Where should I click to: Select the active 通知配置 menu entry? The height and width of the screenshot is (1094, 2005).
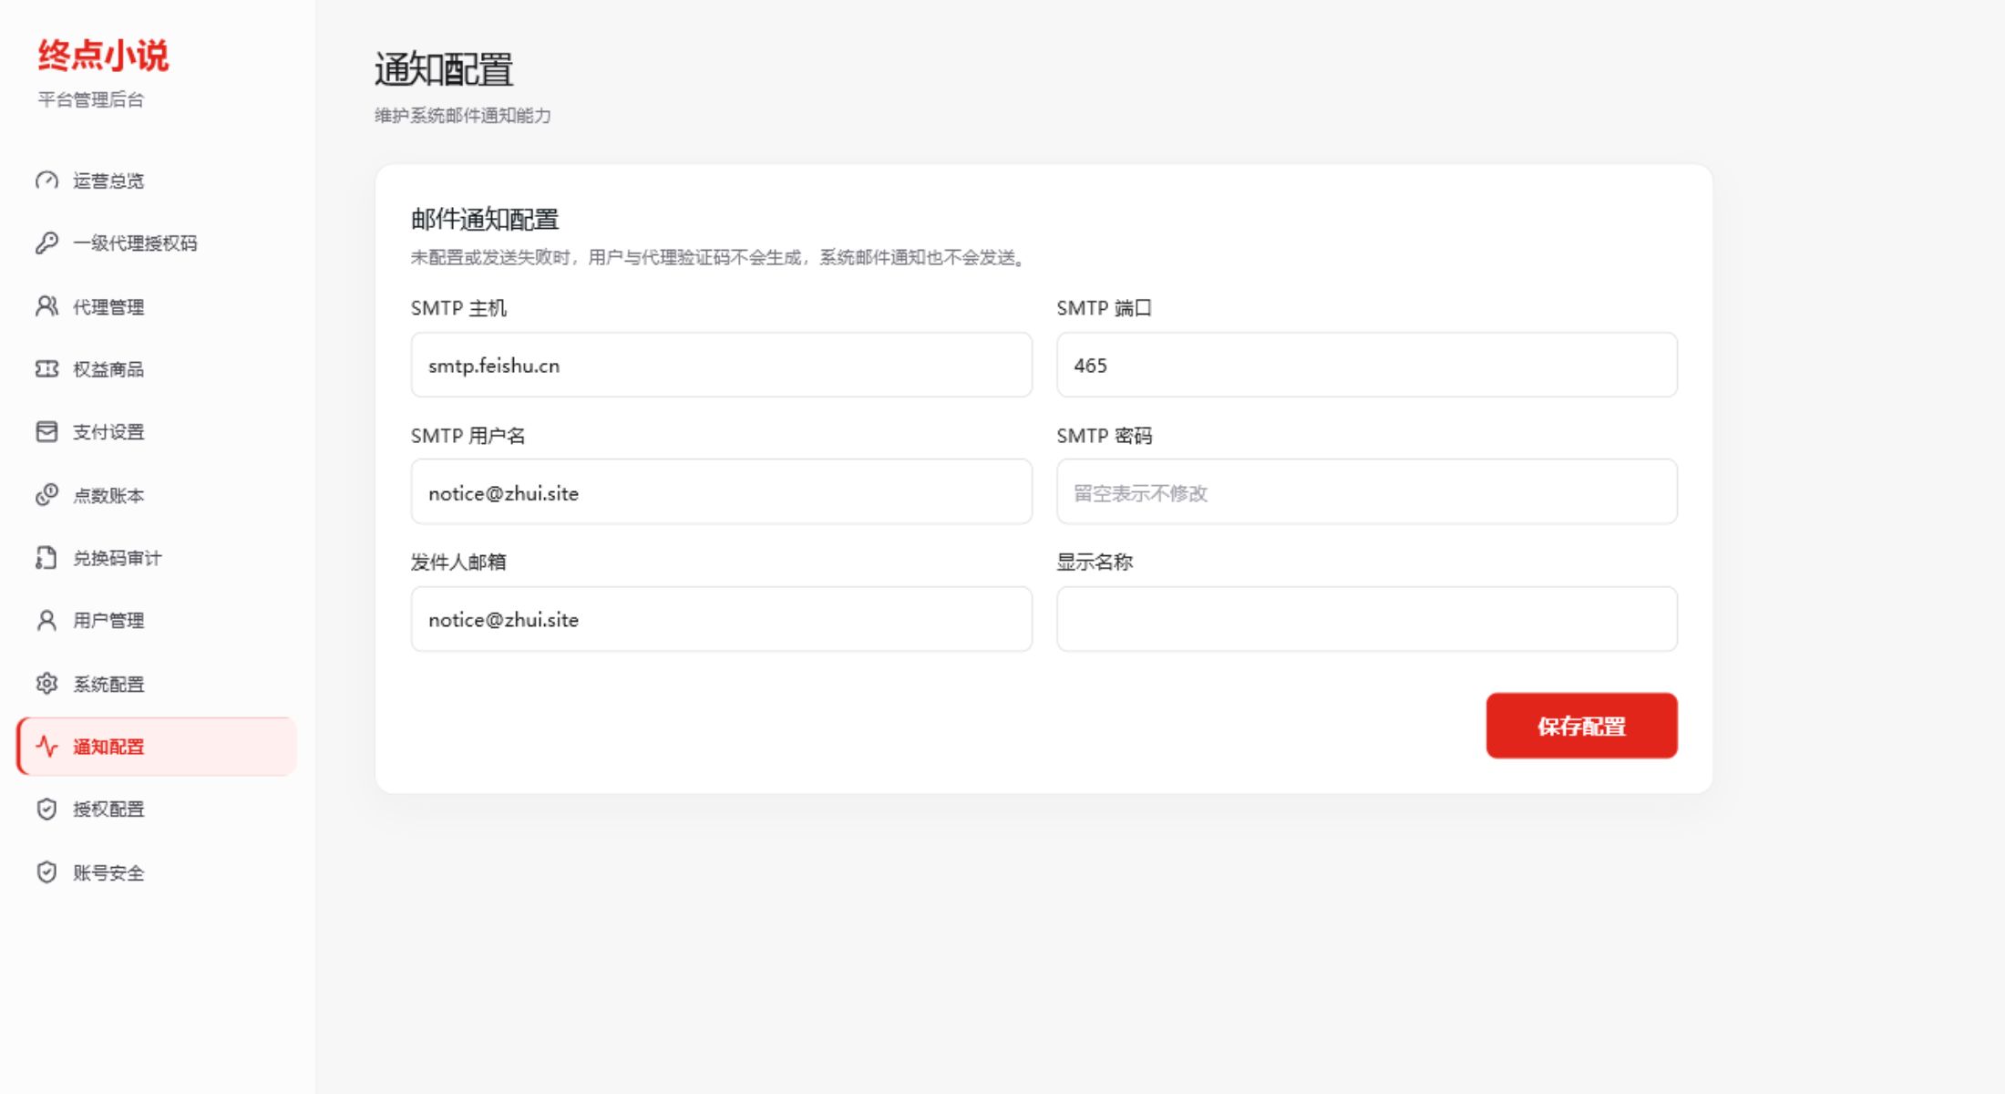(x=157, y=747)
